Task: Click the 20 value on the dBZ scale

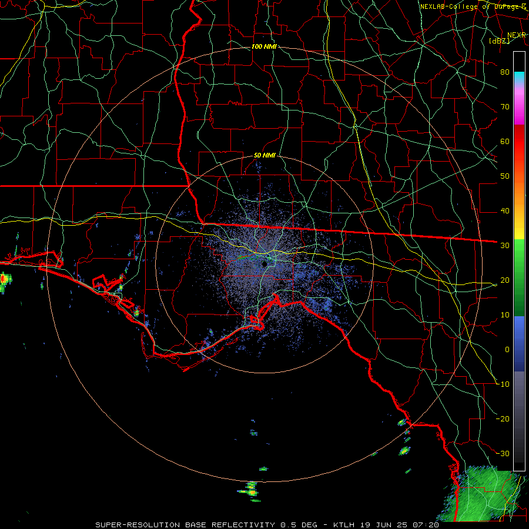Action: 505,280
